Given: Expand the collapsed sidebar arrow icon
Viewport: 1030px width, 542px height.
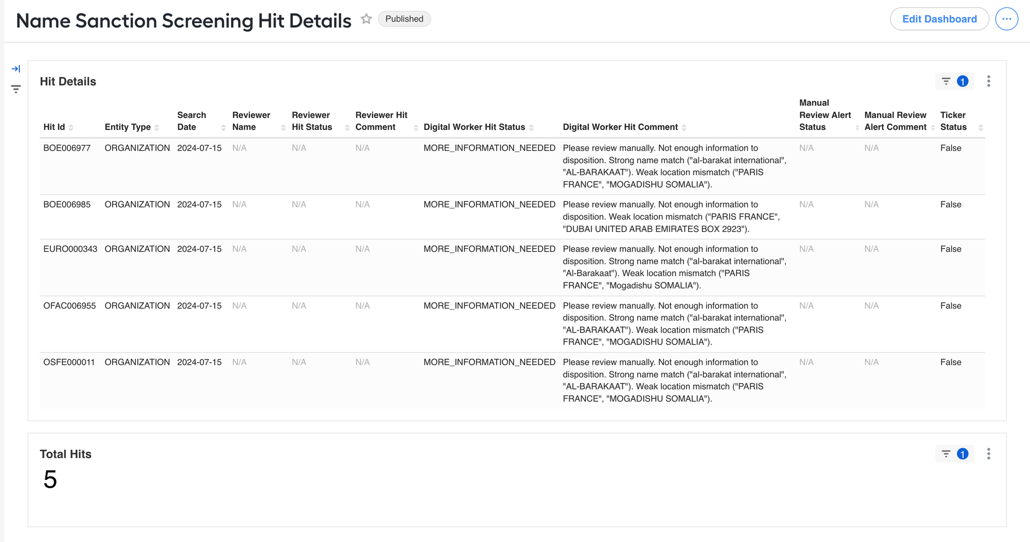Looking at the screenshot, I should pyautogui.click(x=16, y=69).
